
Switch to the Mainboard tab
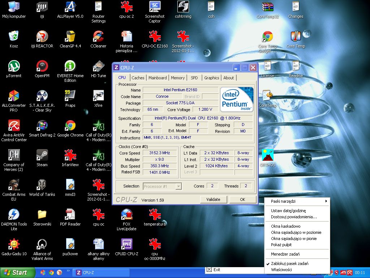pyautogui.click(x=158, y=78)
